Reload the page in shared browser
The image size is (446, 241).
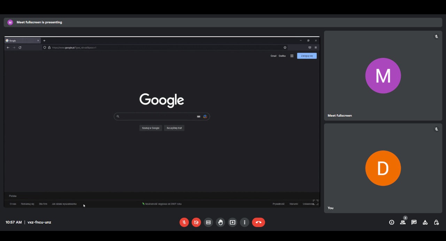click(x=20, y=47)
